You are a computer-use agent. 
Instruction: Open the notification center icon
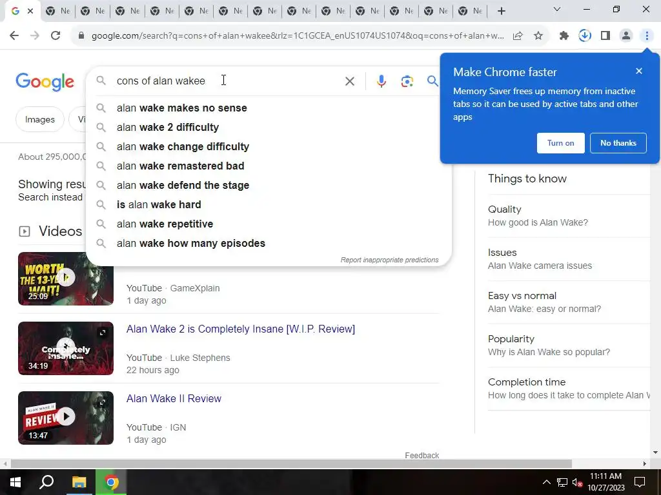click(640, 482)
